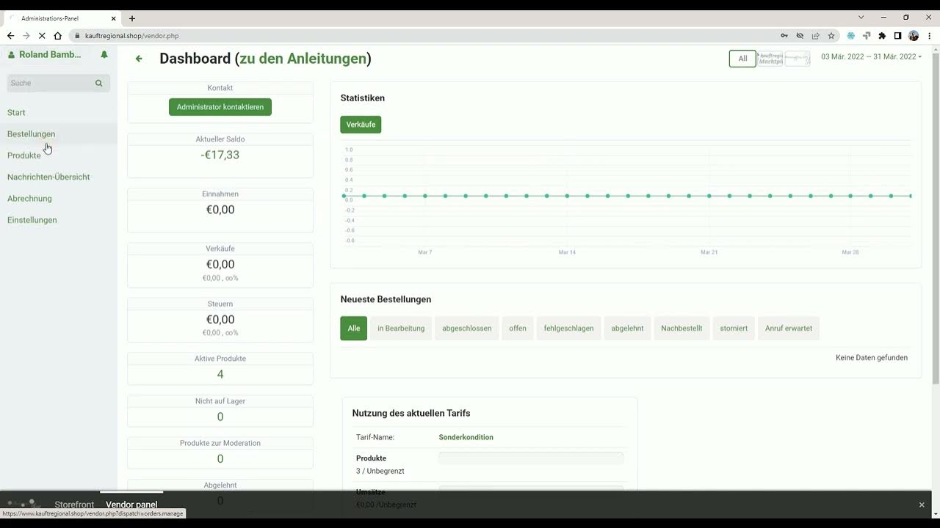Open a new browser tab
940x528 pixels.
pyautogui.click(x=132, y=18)
